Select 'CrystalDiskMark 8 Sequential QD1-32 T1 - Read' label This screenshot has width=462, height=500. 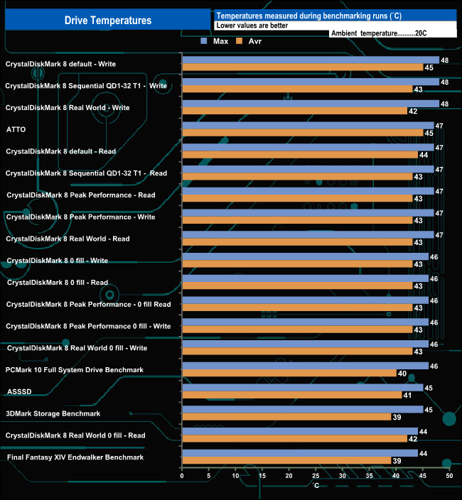86,173
